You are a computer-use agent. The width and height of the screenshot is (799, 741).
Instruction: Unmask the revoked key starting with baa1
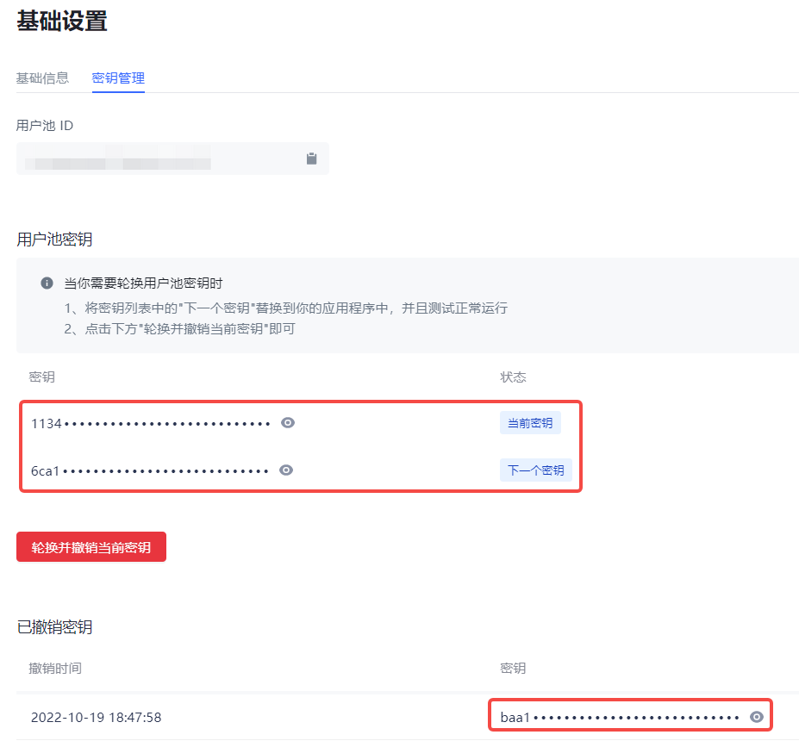(x=757, y=716)
